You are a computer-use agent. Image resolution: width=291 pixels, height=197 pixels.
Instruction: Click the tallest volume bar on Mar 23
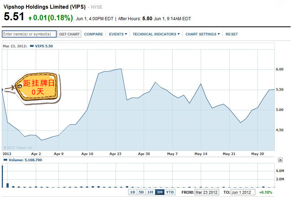pos(3,176)
